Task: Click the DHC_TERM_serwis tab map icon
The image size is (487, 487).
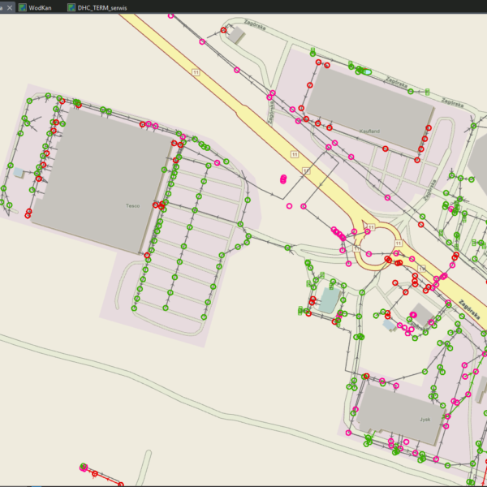Action: click(x=71, y=6)
